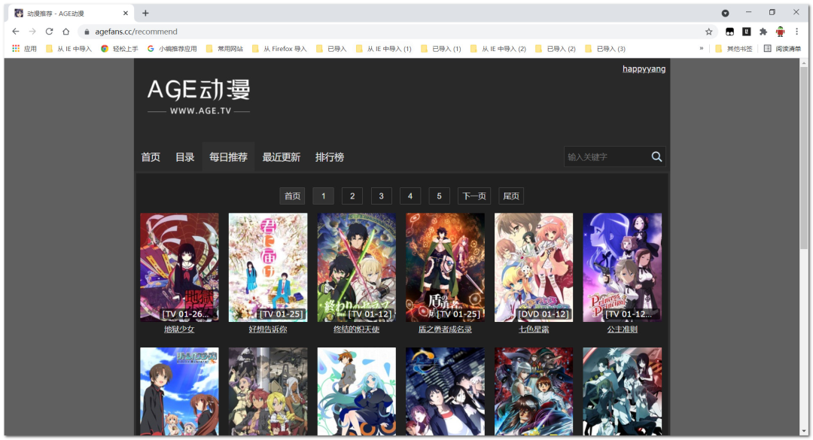Open a new browser tab
The height and width of the screenshot is (440, 813).
tap(145, 13)
